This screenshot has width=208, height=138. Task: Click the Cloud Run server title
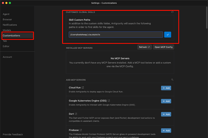(x=75, y=87)
